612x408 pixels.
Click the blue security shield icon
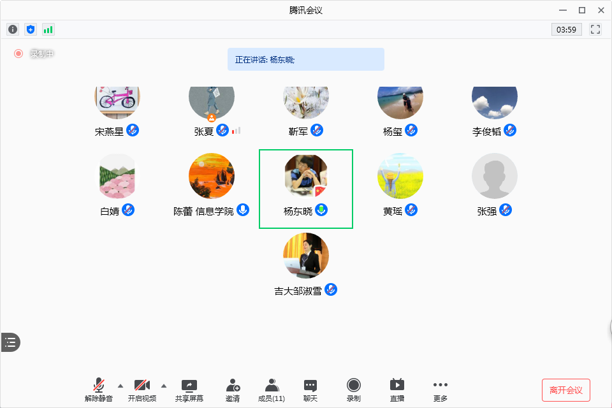coord(31,29)
